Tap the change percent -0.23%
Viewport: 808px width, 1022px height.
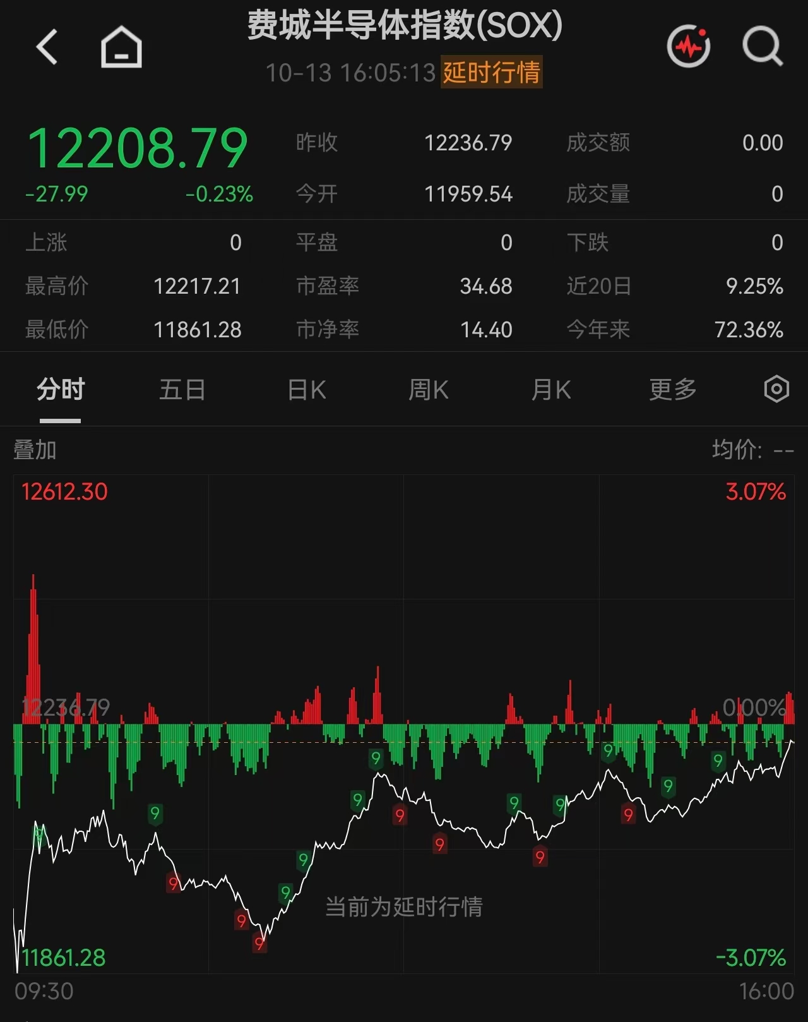pos(219,194)
